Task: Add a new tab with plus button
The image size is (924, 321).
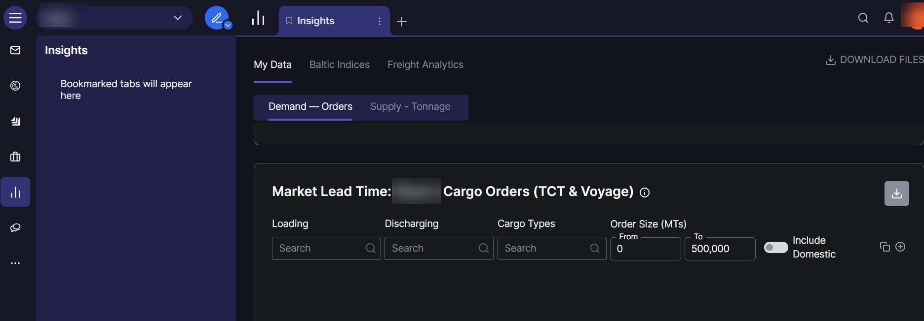Action: tap(402, 21)
